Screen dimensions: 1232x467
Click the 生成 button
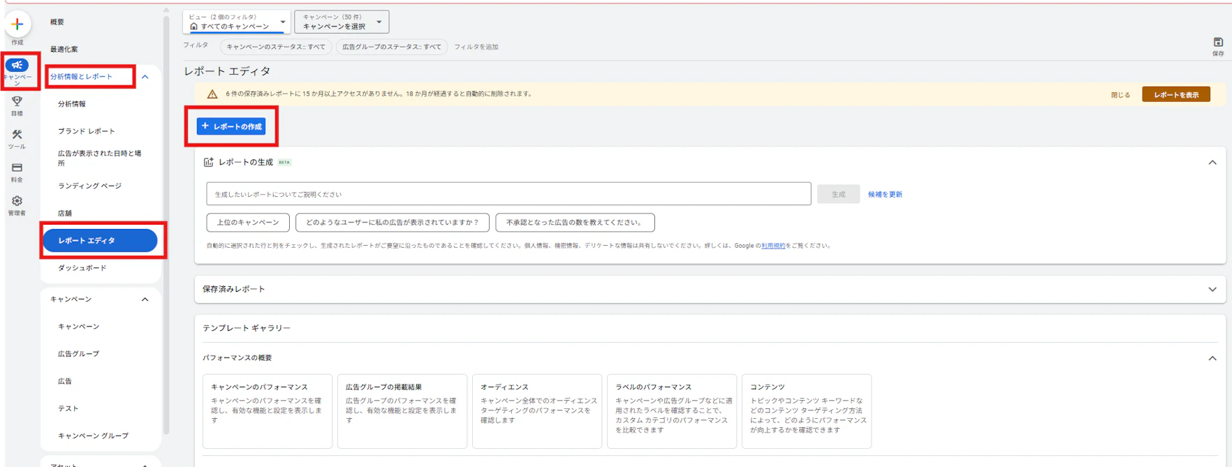[x=838, y=195]
